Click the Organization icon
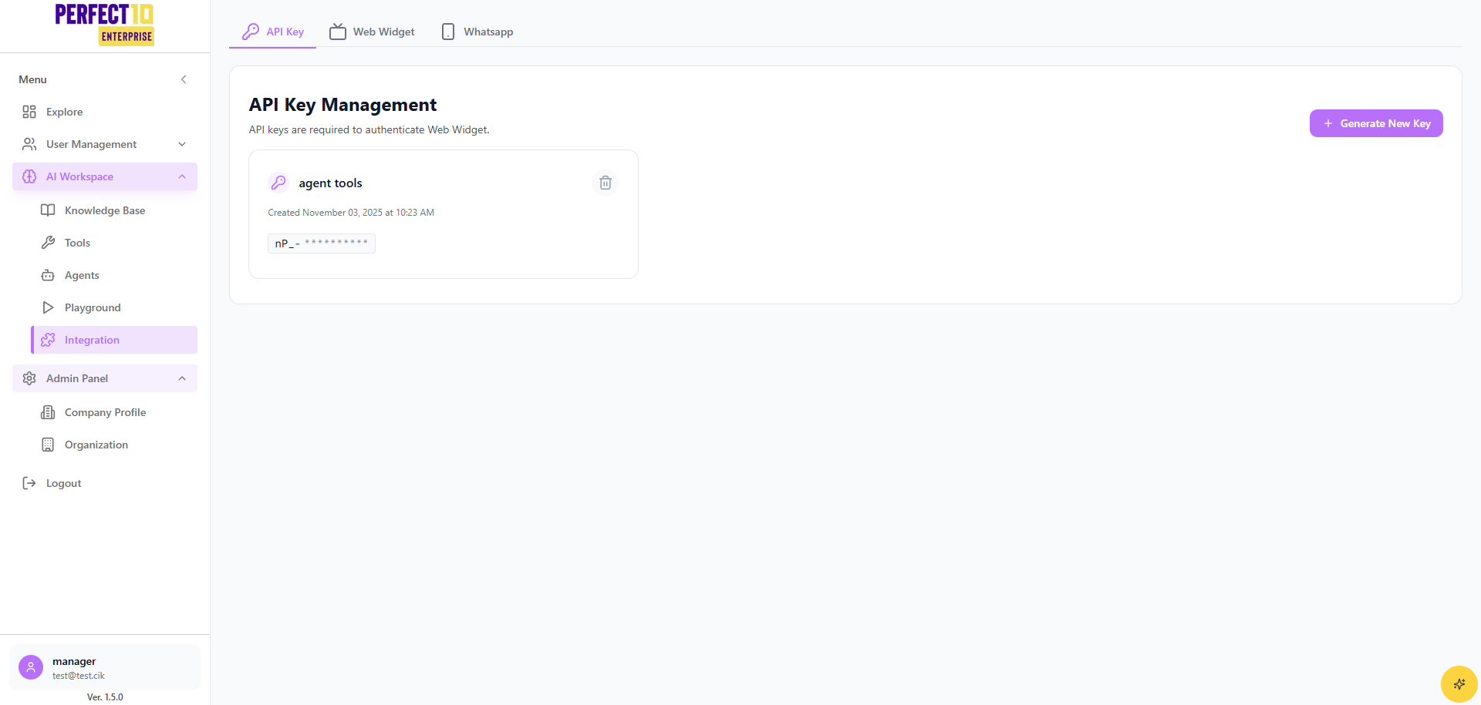Screen dimensions: 1481x705 pos(48,445)
